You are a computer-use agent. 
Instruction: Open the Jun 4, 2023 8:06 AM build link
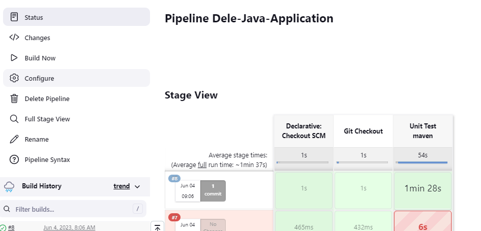(69, 227)
